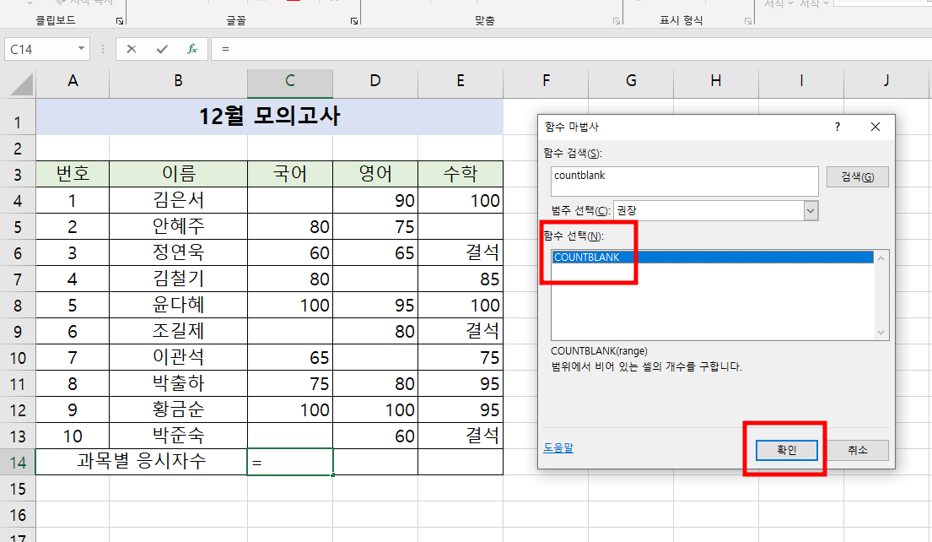Click the 취소 button
Image resolution: width=932 pixels, height=542 pixels.
pyautogui.click(x=857, y=450)
